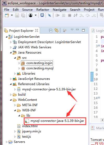Collapse fold marker at editor line 14
Image resolution: width=104 pixels, height=145 pixels.
(99, 97)
